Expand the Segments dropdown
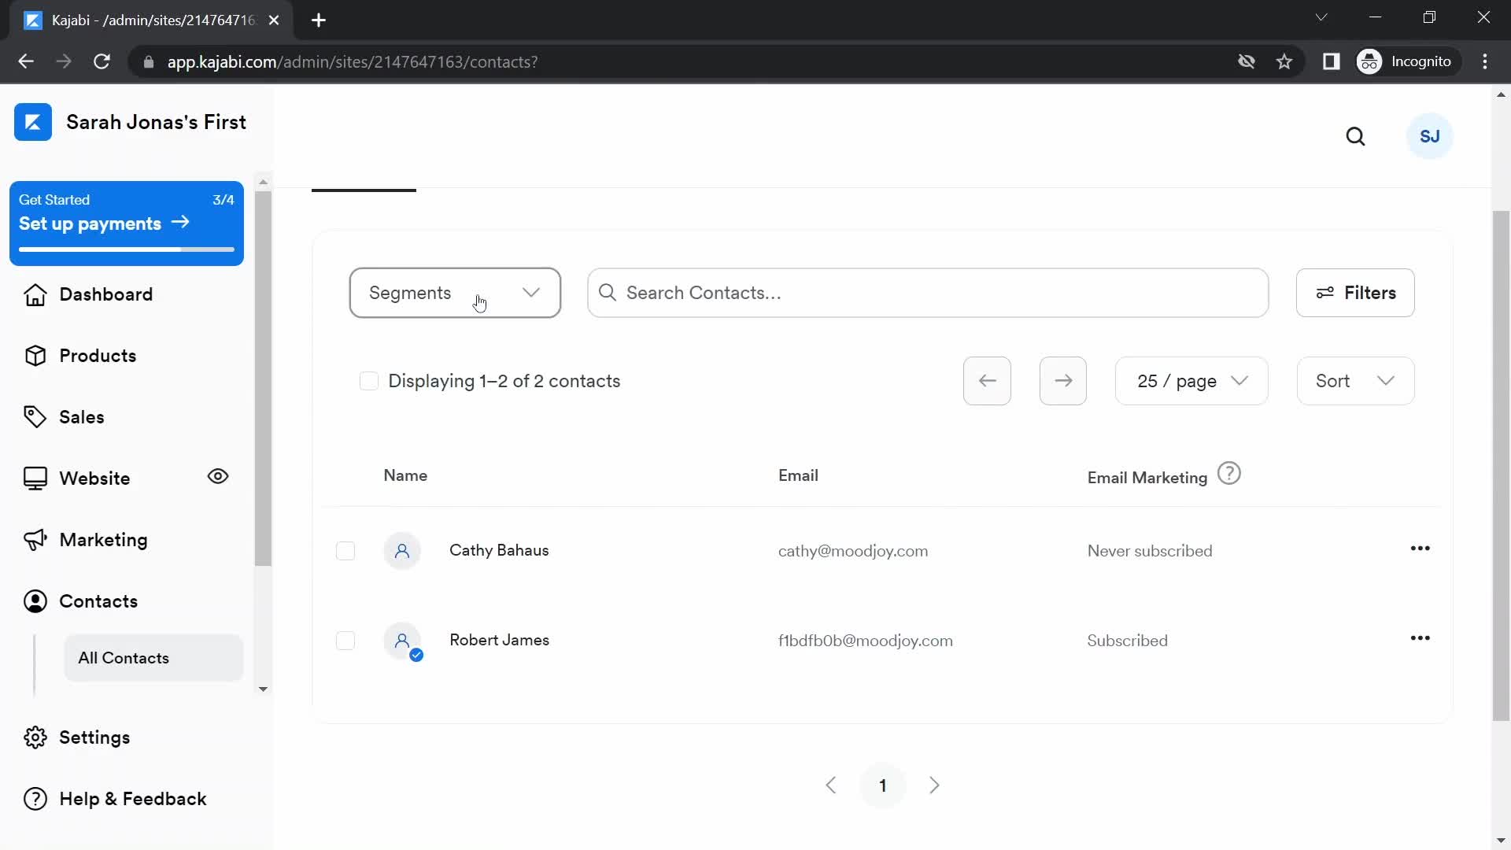Viewport: 1511px width, 850px height. tap(455, 293)
